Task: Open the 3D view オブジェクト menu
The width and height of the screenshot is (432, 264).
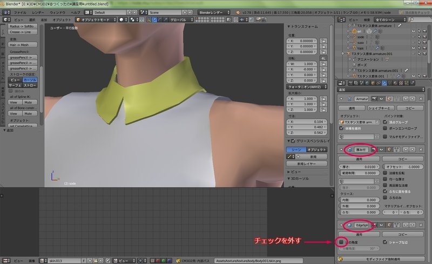Action: pyautogui.click(x=62, y=20)
